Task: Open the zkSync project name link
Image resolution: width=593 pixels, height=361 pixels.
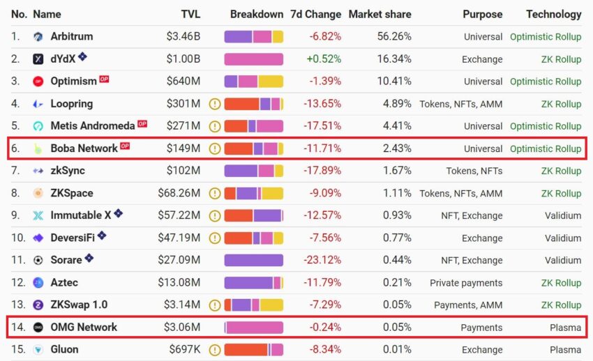Action: [68, 171]
